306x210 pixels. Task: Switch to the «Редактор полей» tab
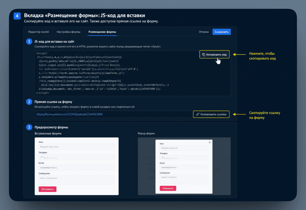pos(39,32)
